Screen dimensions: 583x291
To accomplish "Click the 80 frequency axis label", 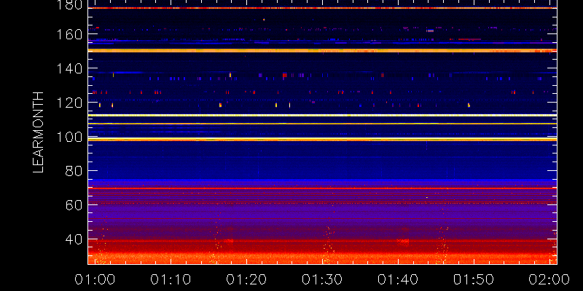I will pos(74,171).
